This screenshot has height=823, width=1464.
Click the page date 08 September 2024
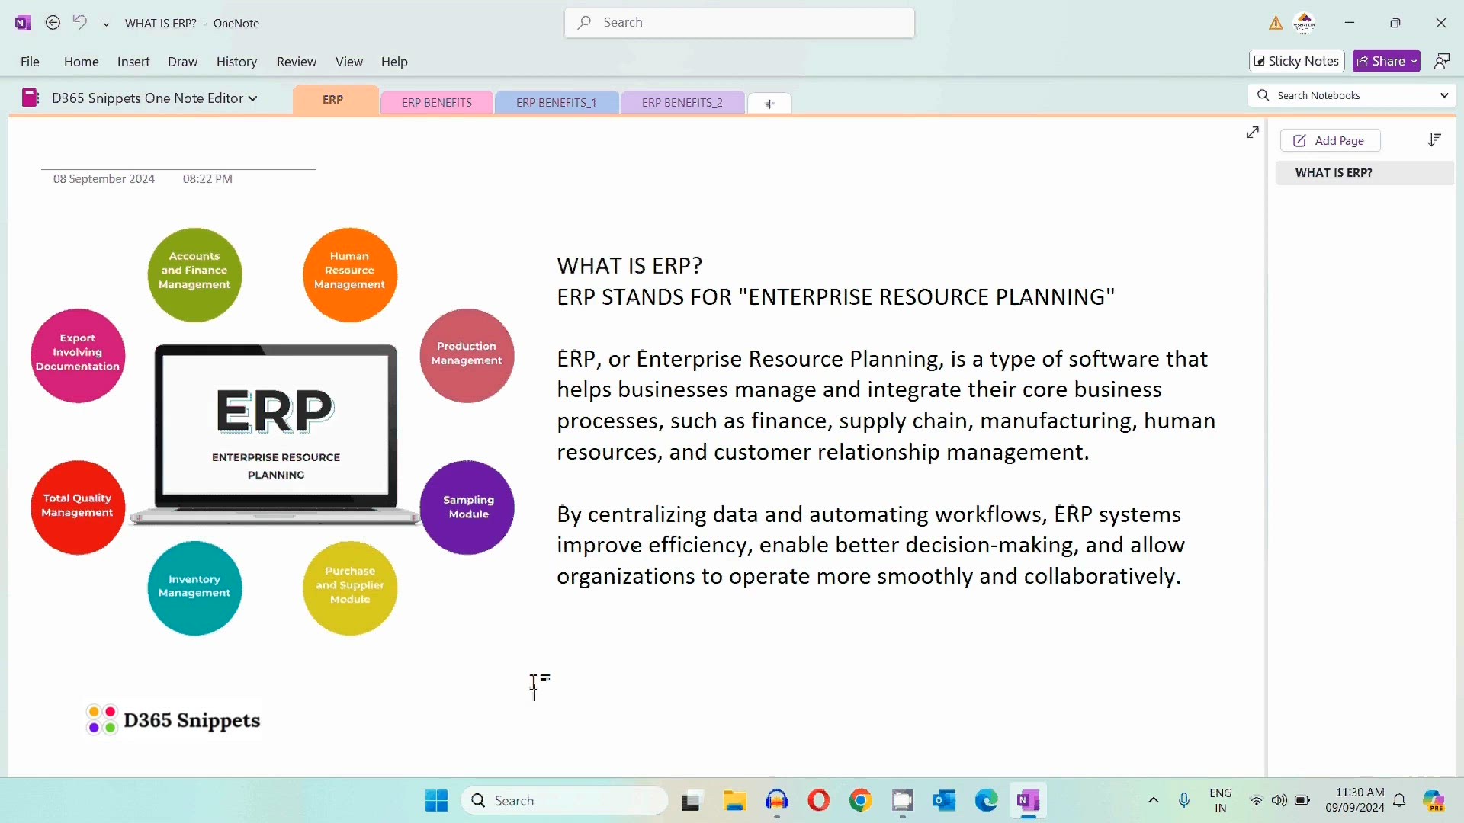point(104,179)
